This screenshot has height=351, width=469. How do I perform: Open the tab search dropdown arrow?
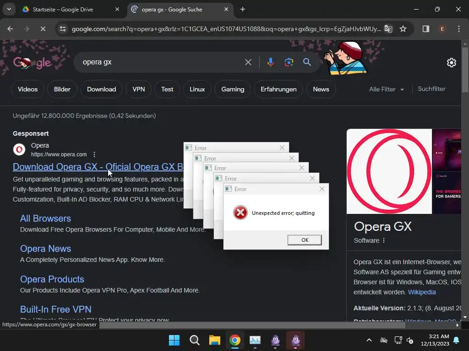pyautogui.click(x=9, y=9)
